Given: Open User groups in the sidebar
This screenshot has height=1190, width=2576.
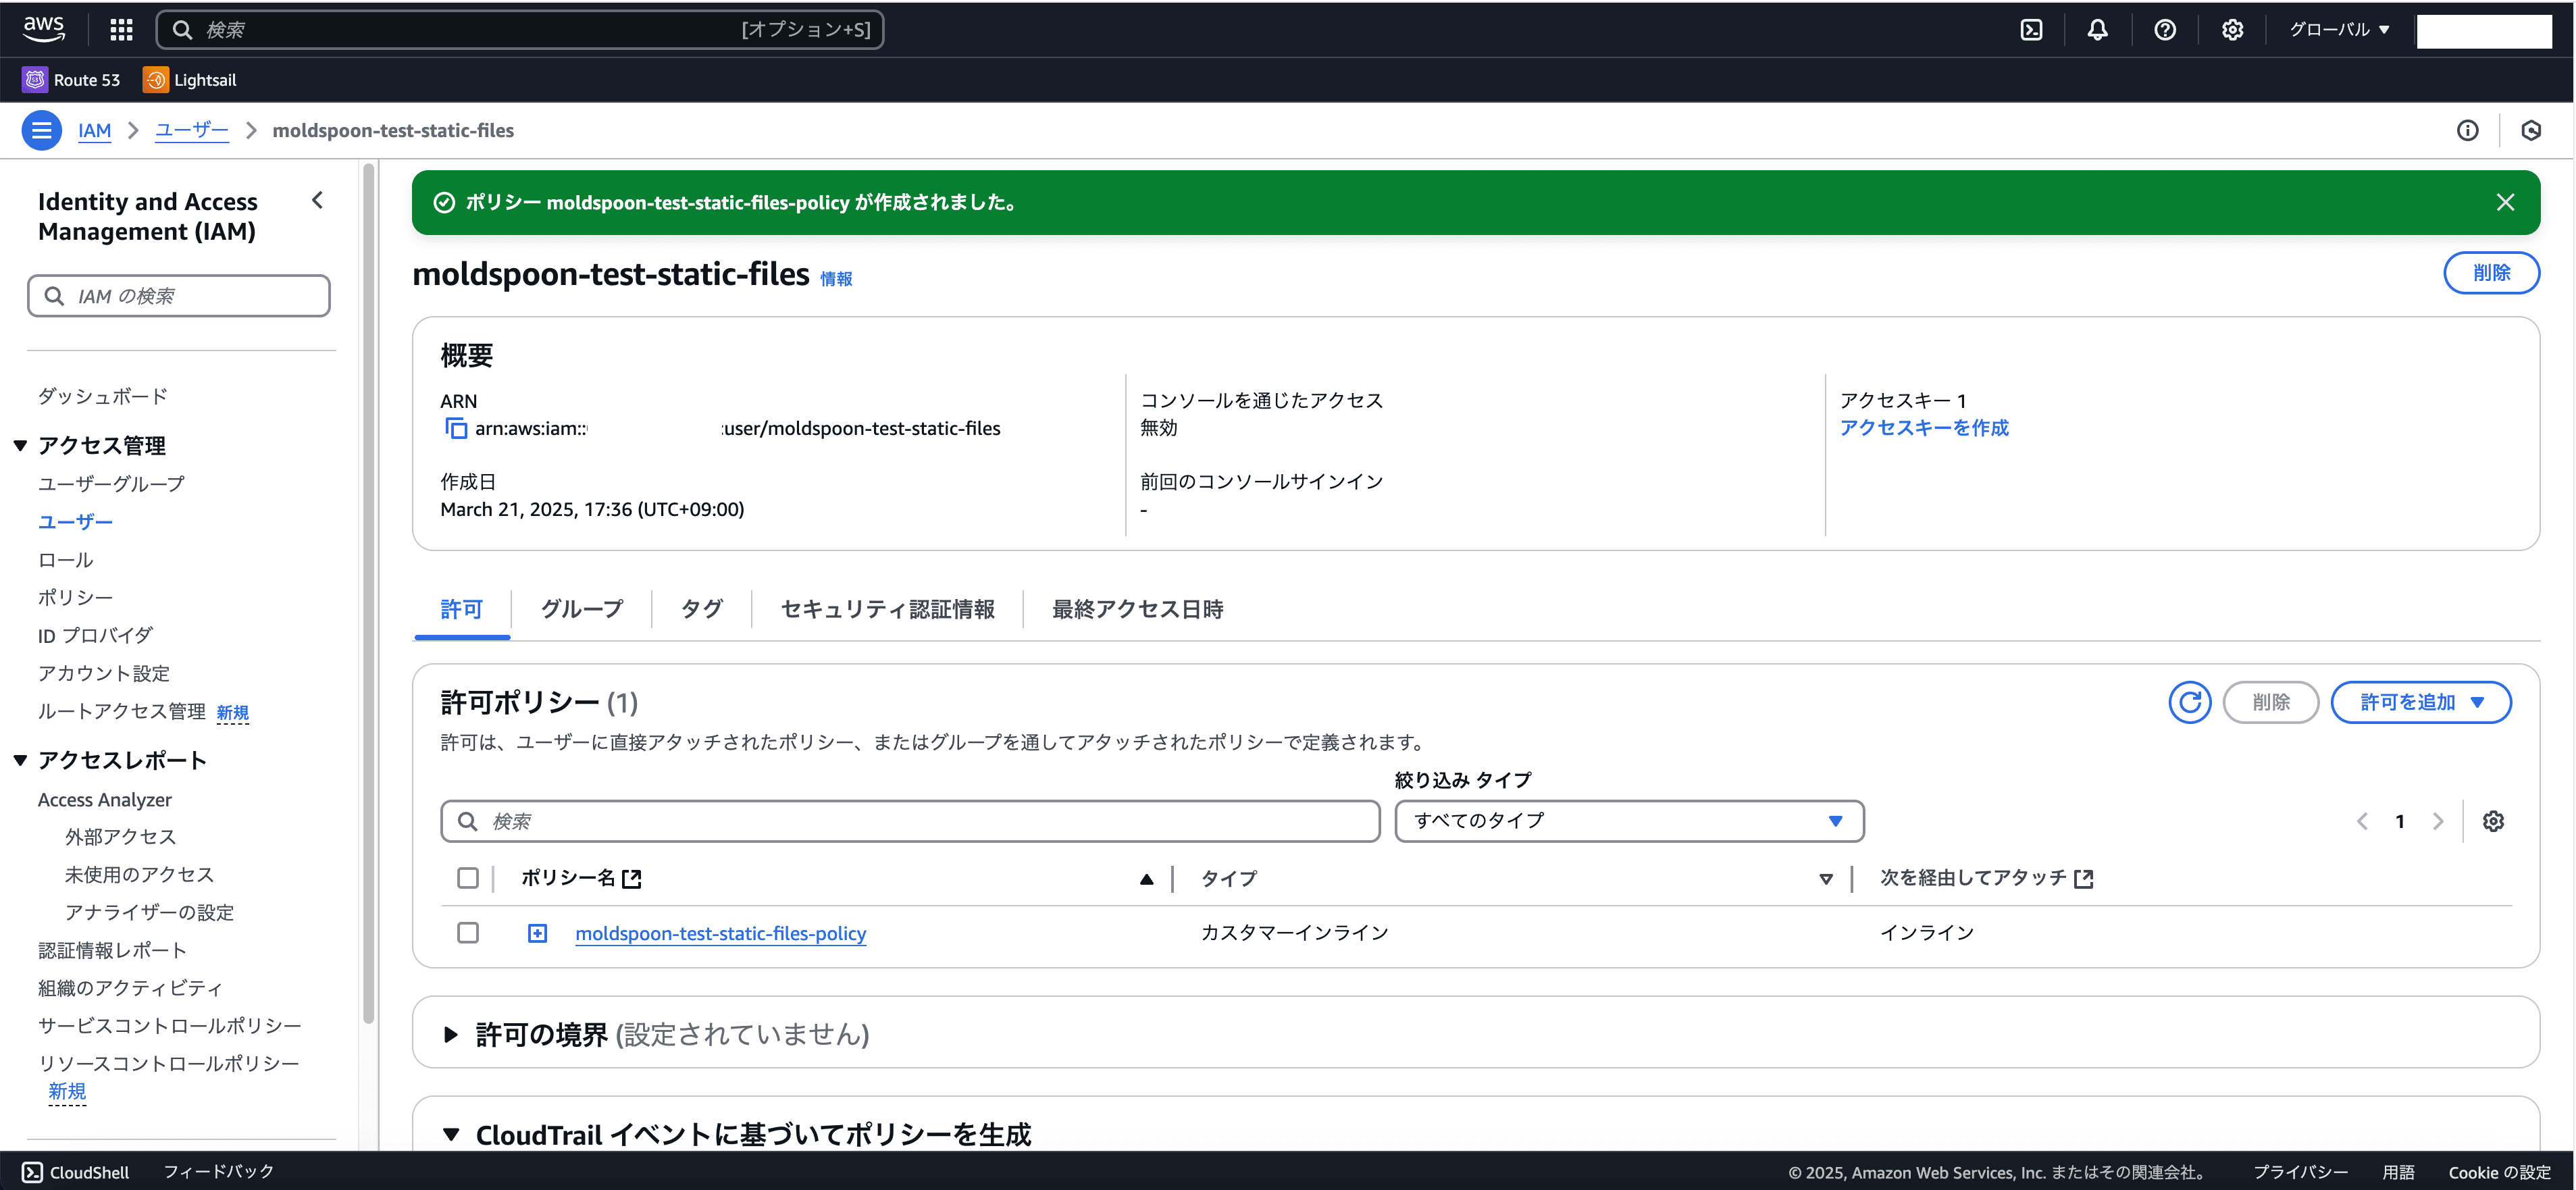Looking at the screenshot, I should coord(111,484).
